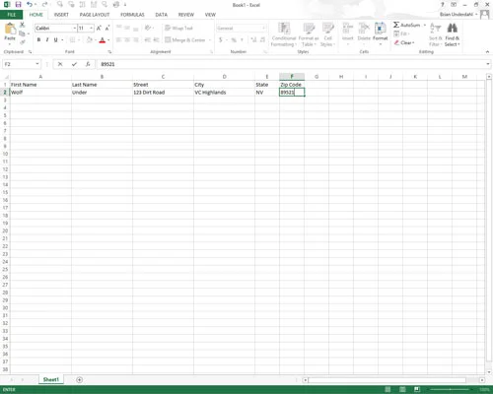Click the red font color swatch
493x394 pixels.
(x=103, y=40)
